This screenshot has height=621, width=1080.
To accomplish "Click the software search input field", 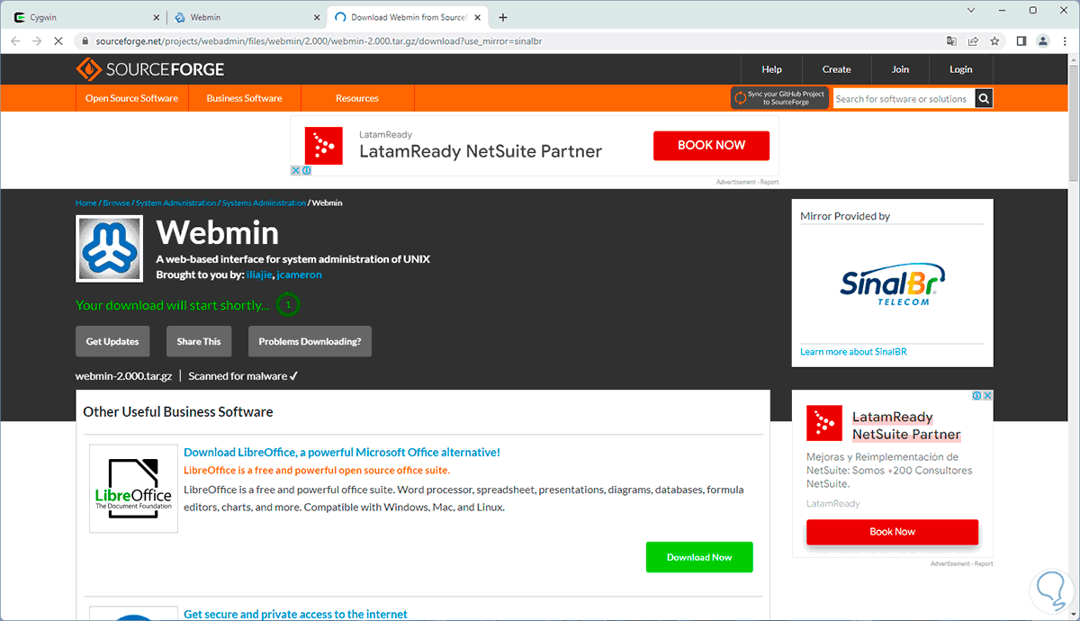I will pyautogui.click(x=904, y=99).
